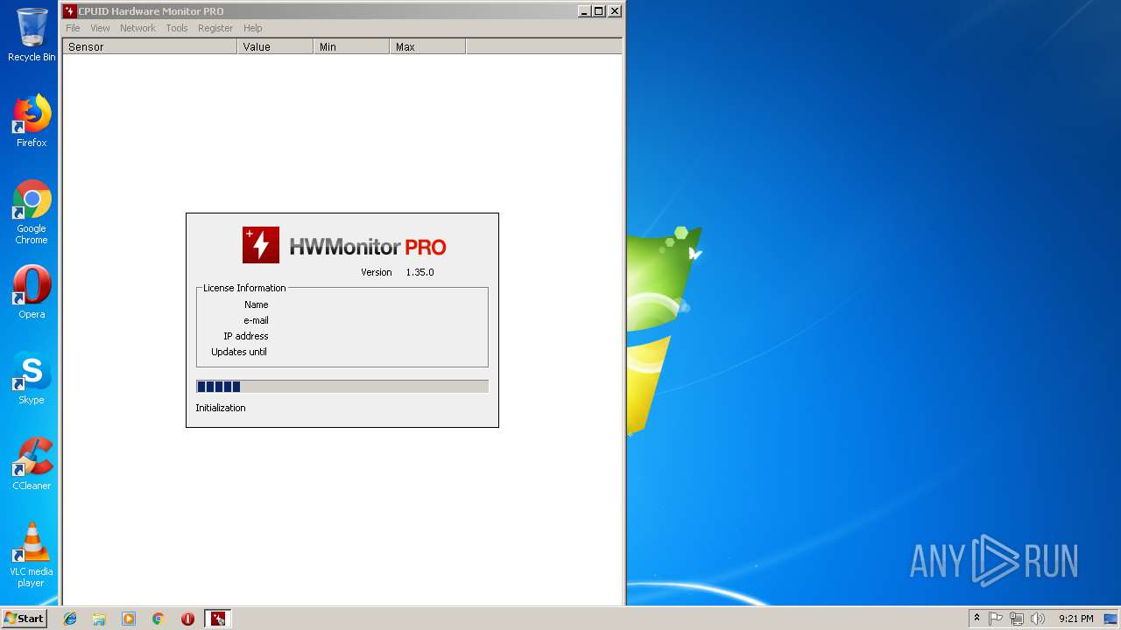Click the Value column header
This screenshot has height=630, width=1121.
coord(275,46)
